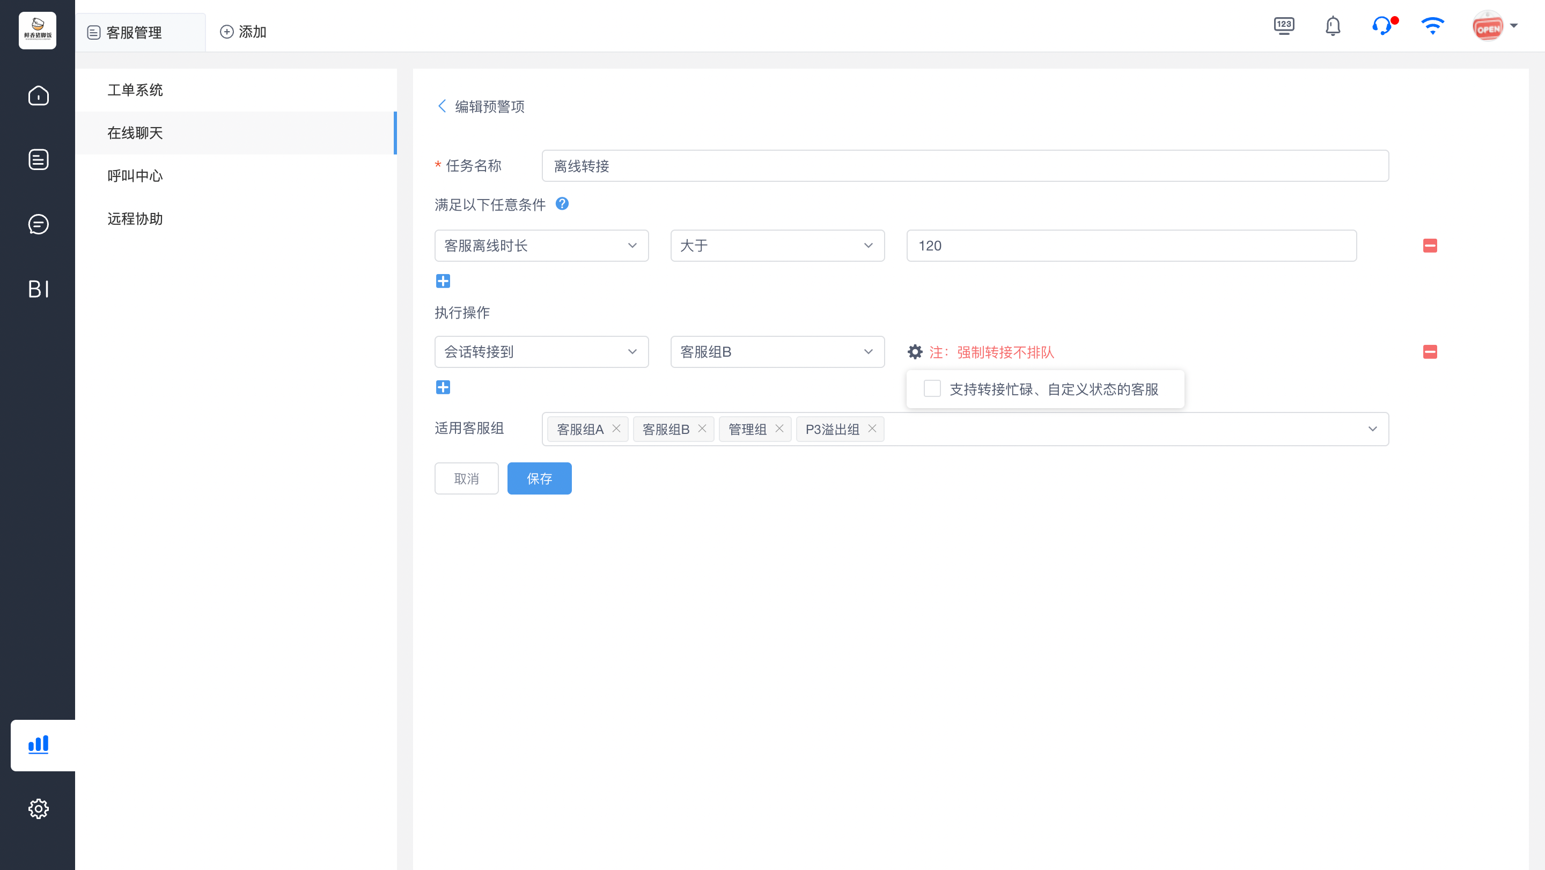1545x870 pixels.
Task: Select 呼叫中心 menu item
Action: (x=135, y=176)
